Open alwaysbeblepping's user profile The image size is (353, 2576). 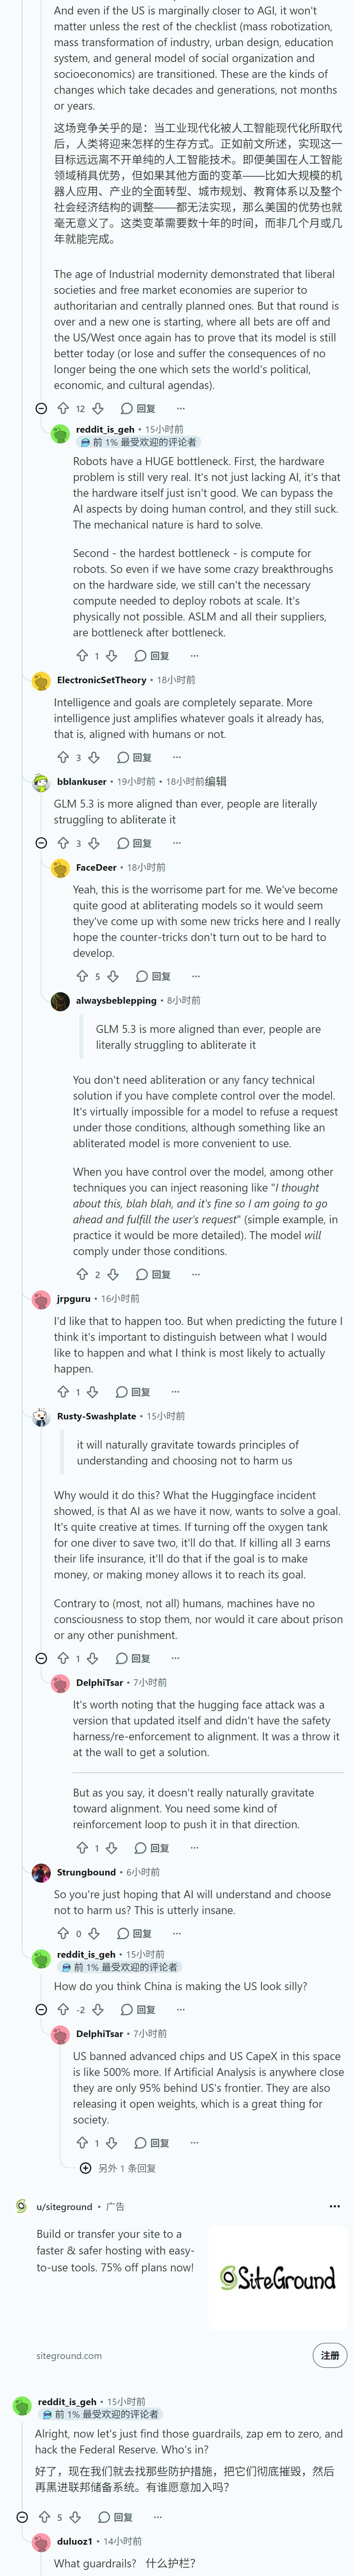click(116, 1000)
